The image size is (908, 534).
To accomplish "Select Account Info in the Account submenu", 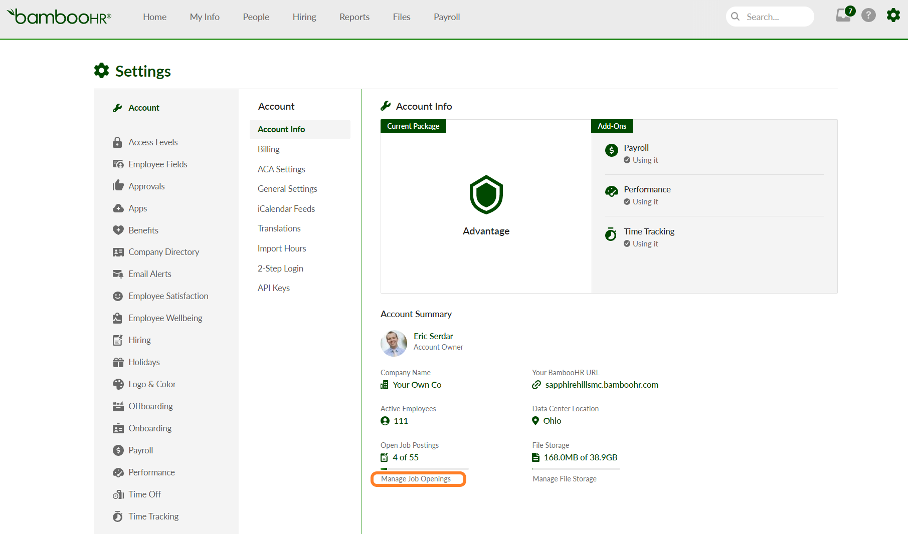I will [300, 129].
